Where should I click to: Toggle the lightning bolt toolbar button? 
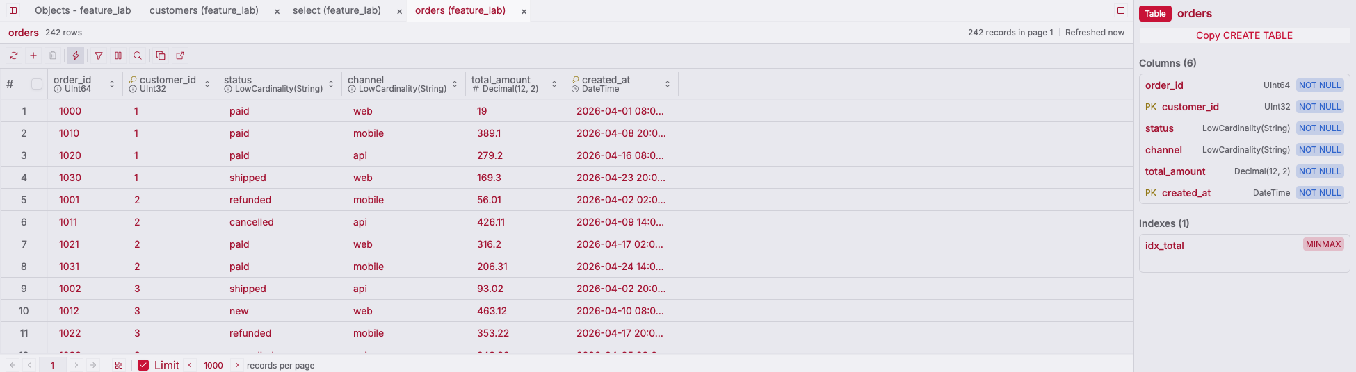pyautogui.click(x=76, y=56)
